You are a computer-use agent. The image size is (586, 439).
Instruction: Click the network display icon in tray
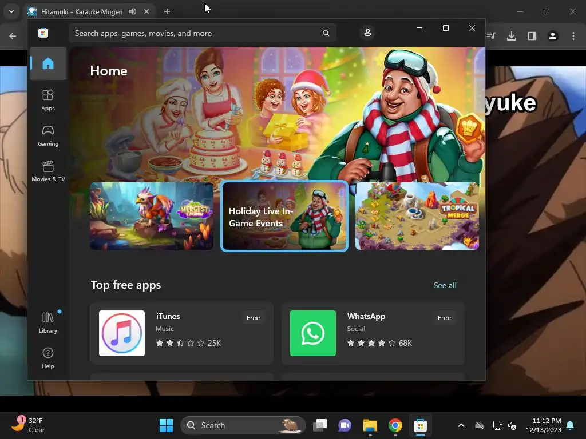click(x=497, y=425)
